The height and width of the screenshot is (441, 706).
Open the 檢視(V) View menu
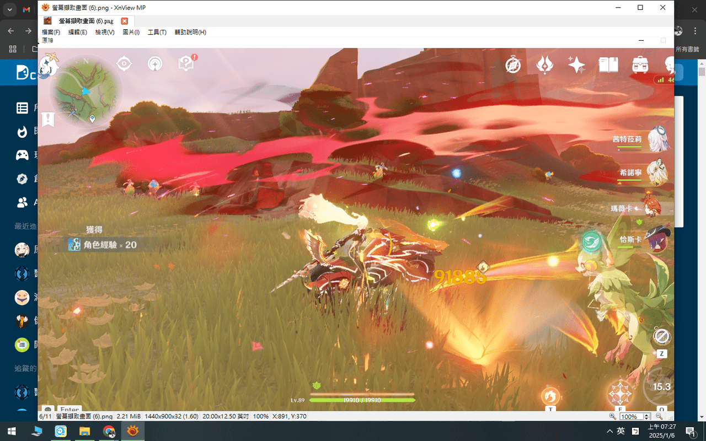click(x=104, y=33)
